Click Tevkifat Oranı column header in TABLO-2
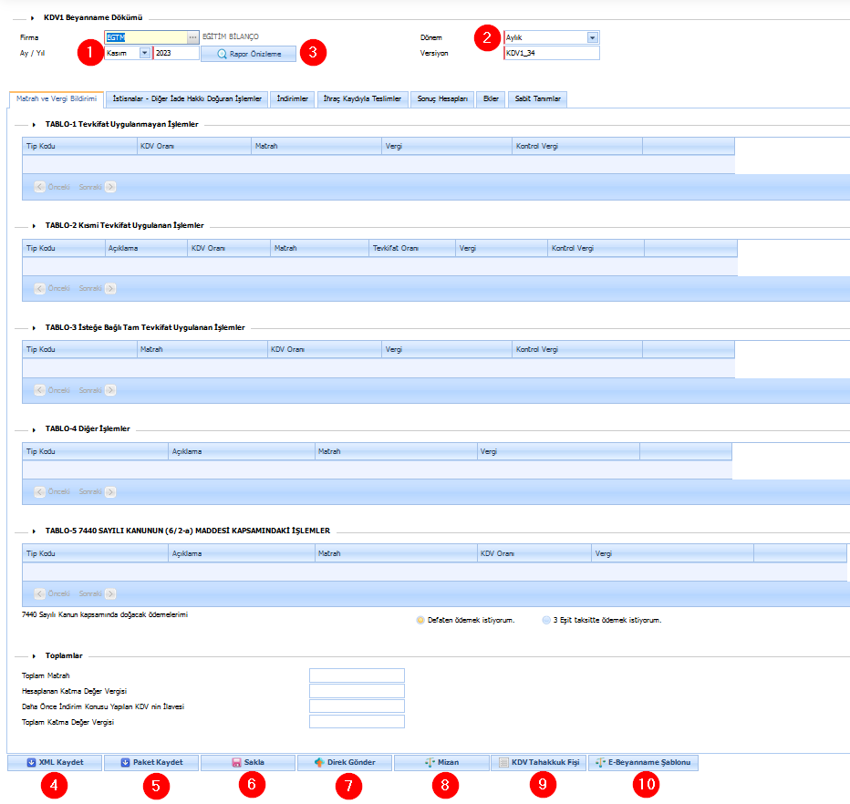Image resolution: width=850 pixels, height=804 pixels. [x=412, y=248]
